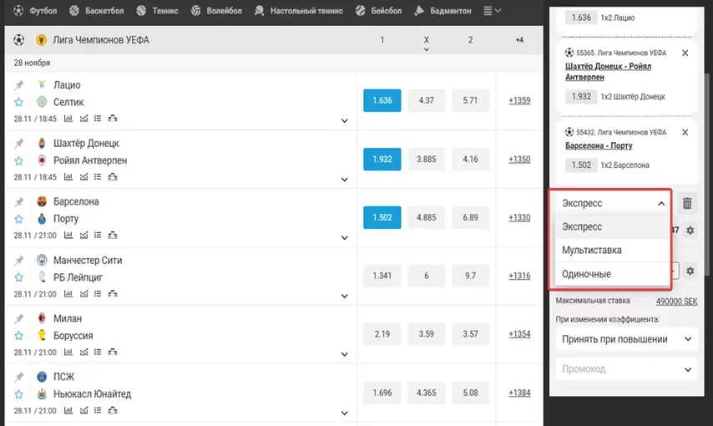Choose Мультиставка option in dropdown list
Image resolution: width=713 pixels, height=426 pixels.
point(613,251)
